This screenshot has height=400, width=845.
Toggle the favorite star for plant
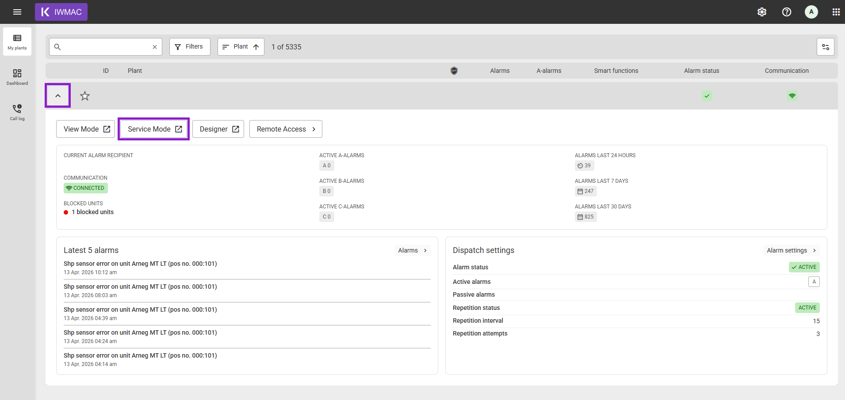[85, 96]
